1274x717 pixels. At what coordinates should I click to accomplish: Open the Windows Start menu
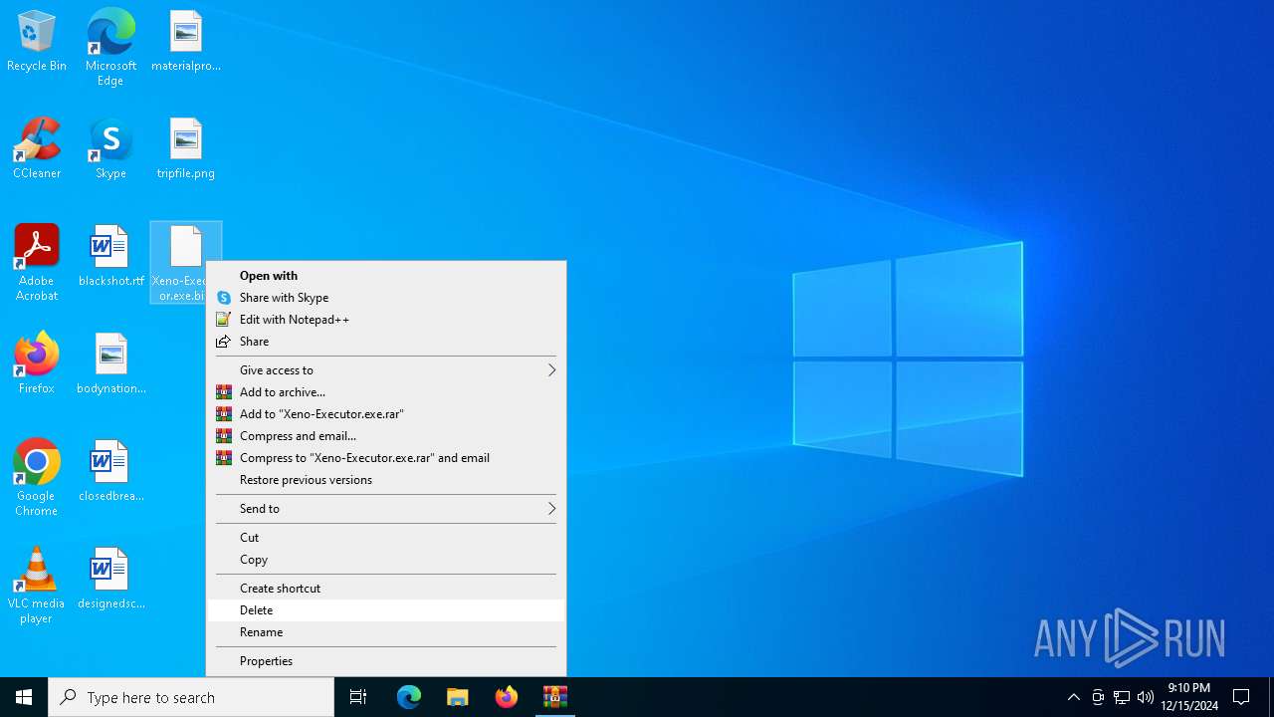pyautogui.click(x=24, y=697)
